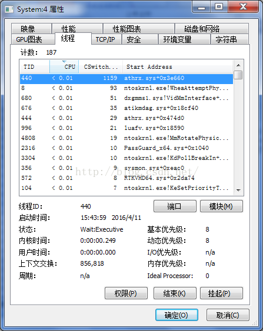
Task: Open the 环境变量 tab
Action: point(184,39)
